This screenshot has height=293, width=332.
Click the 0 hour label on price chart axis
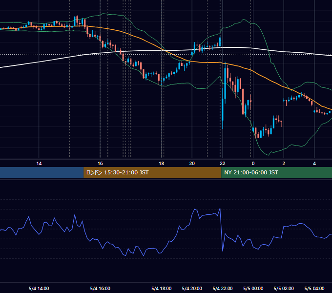tap(253, 164)
